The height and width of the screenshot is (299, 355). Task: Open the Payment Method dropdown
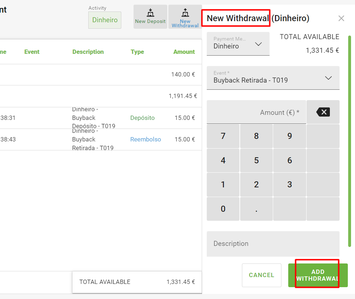click(238, 44)
